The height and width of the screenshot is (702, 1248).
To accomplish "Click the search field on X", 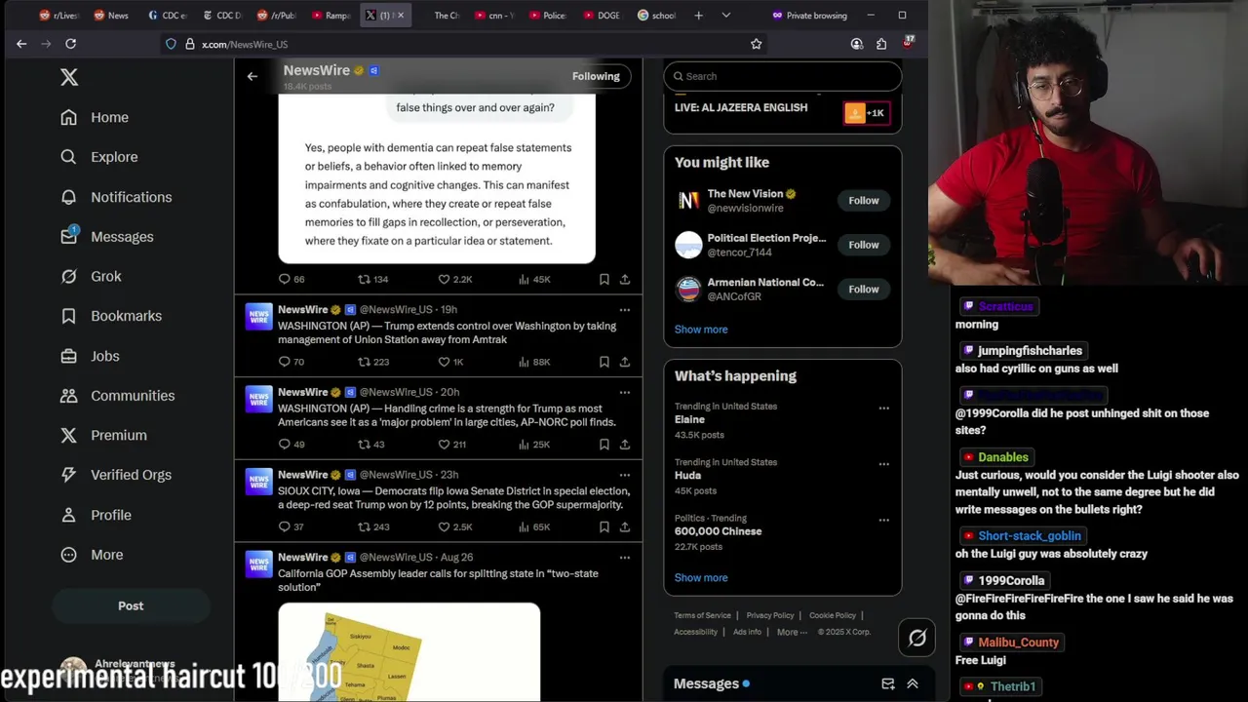I will tap(782, 76).
